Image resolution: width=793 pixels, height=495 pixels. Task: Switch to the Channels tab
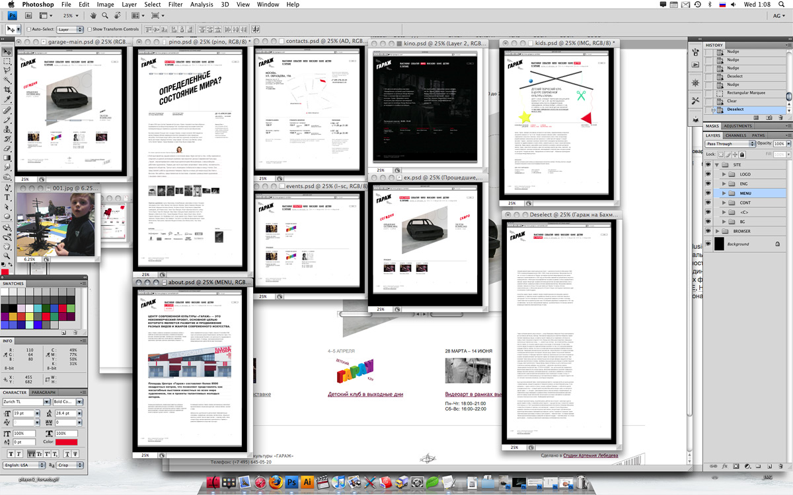(x=736, y=135)
